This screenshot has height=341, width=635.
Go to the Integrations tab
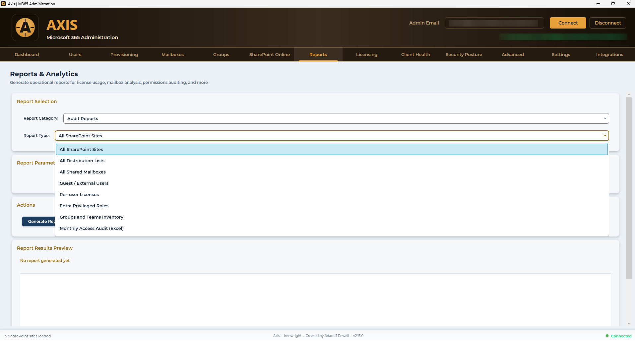click(x=609, y=54)
